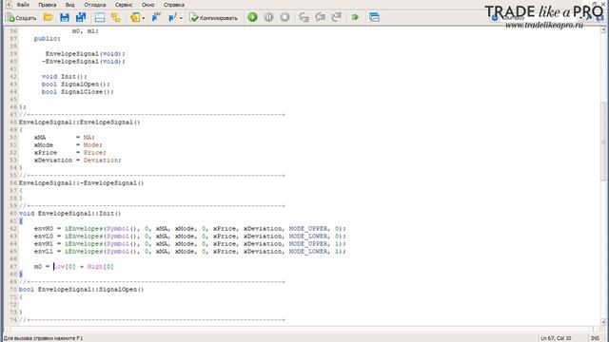Click the Step Over debug icon
Screen dimensions: 609x342
click(321, 17)
